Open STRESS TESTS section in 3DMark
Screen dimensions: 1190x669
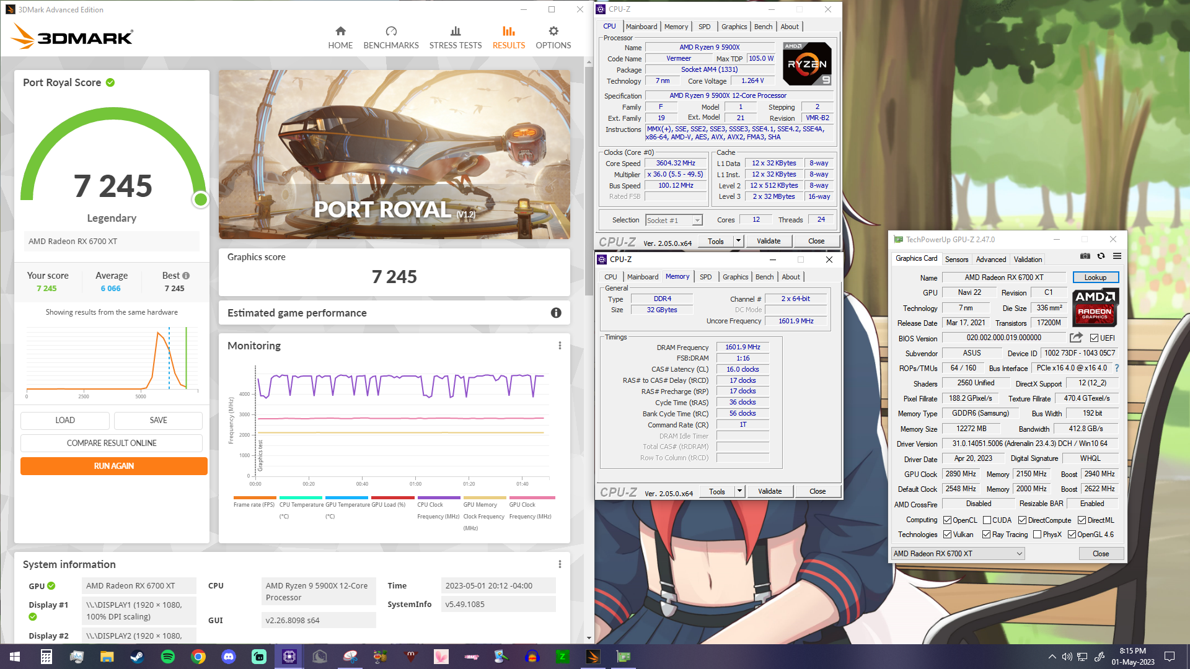click(x=456, y=38)
